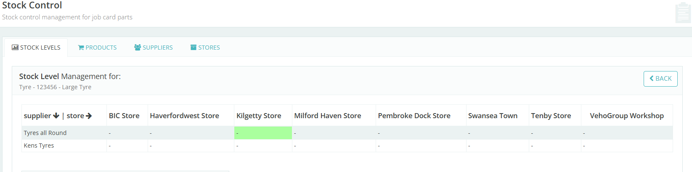Select the green highlighted Kilgetty Store cell
This screenshot has width=692, height=172.
pos(263,133)
